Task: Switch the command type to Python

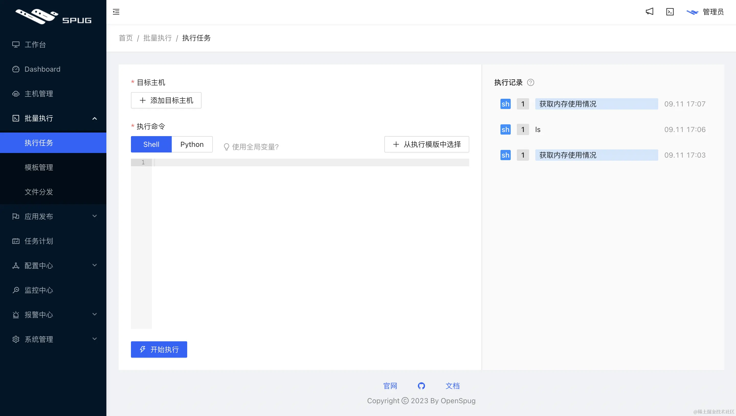Action: tap(192, 144)
